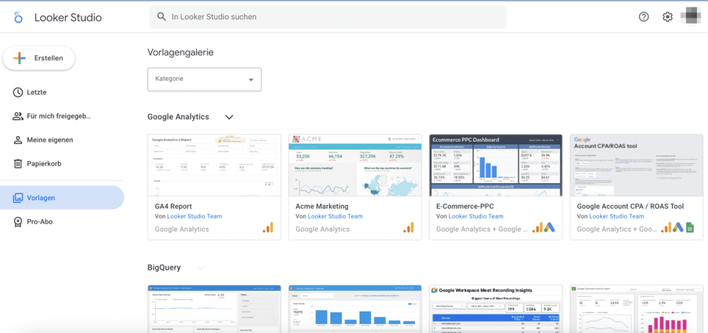Open Papierkorb in the sidebar
The width and height of the screenshot is (708, 333).
[x=62, y=164]
